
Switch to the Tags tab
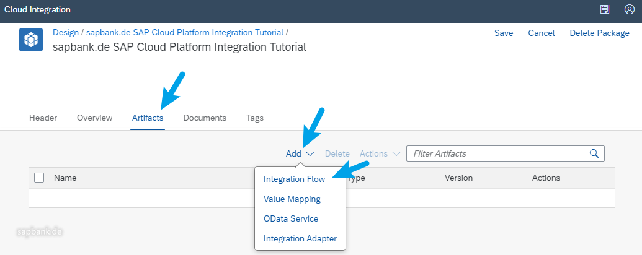[255, 118]
